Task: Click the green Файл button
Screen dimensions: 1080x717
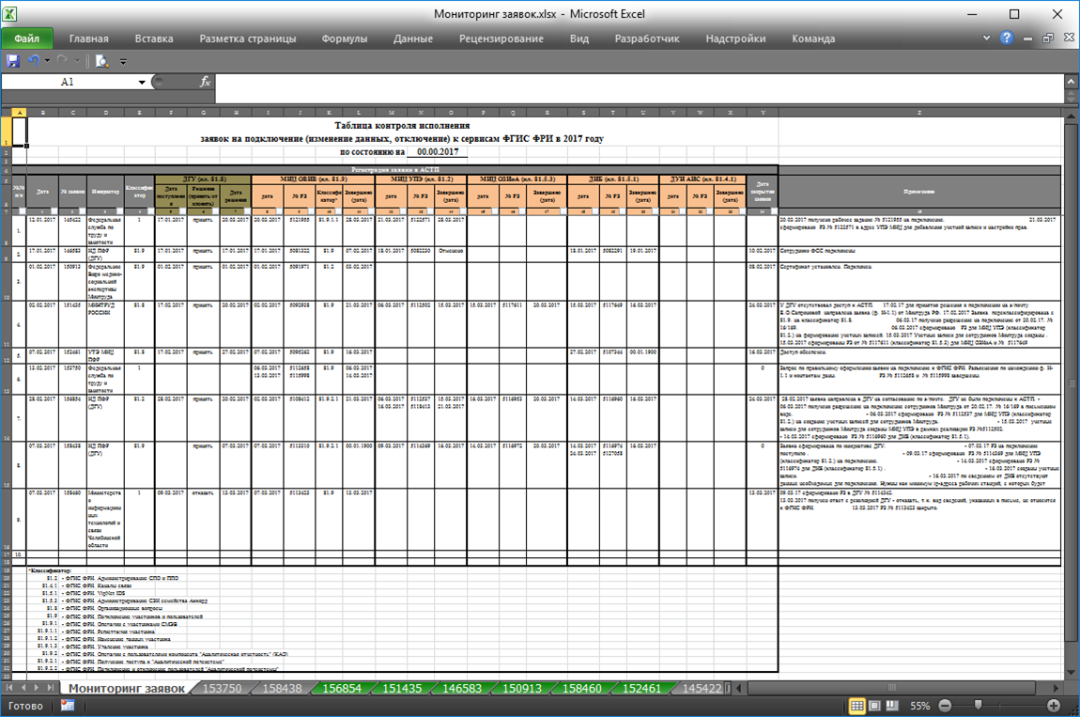Action: [x=27, y=39]
